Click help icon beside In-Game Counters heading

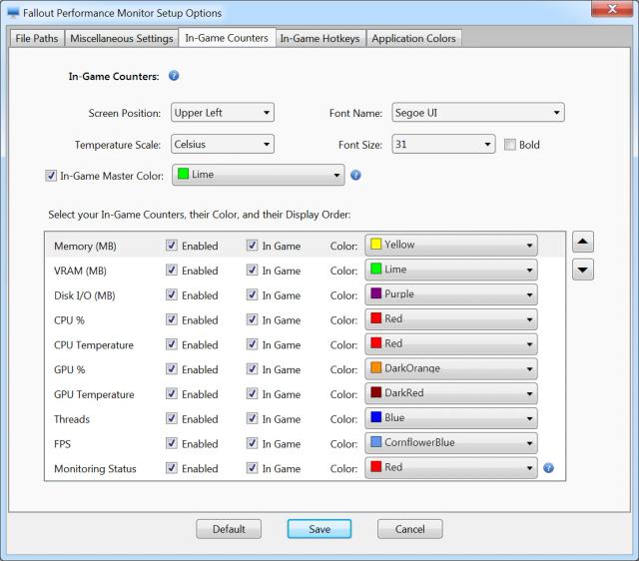click(174, 76)
